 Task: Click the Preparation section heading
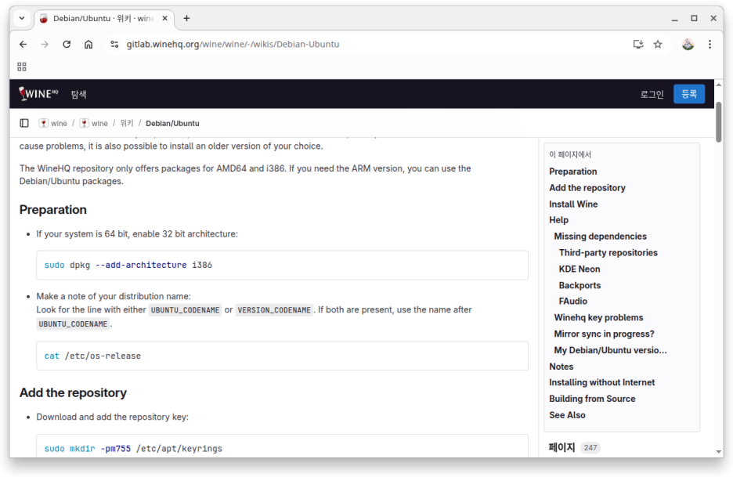point(52,210)
